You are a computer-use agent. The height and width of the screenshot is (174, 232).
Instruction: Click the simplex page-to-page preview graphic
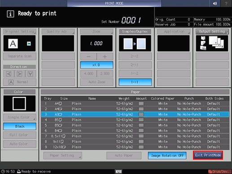click(x=135, y=43)
